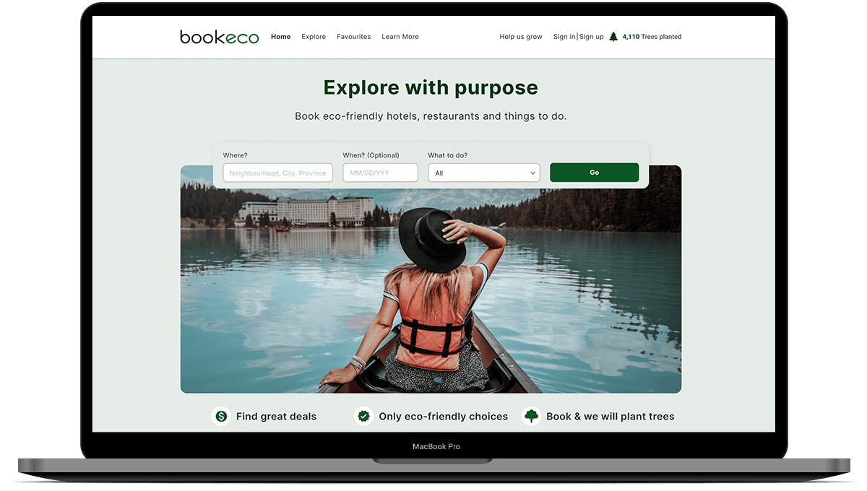
Task: Click the dollar sign icon beside Find great deals
Action: (220, 417)
